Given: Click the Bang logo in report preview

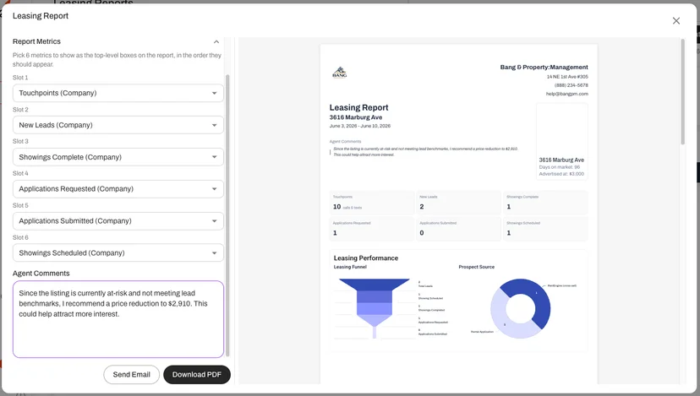Looking at the screenshot, I should (340, 73).
